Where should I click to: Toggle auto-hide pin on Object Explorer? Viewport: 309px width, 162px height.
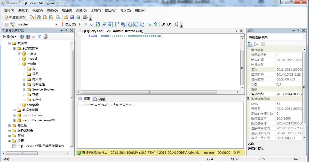[66, 30]
